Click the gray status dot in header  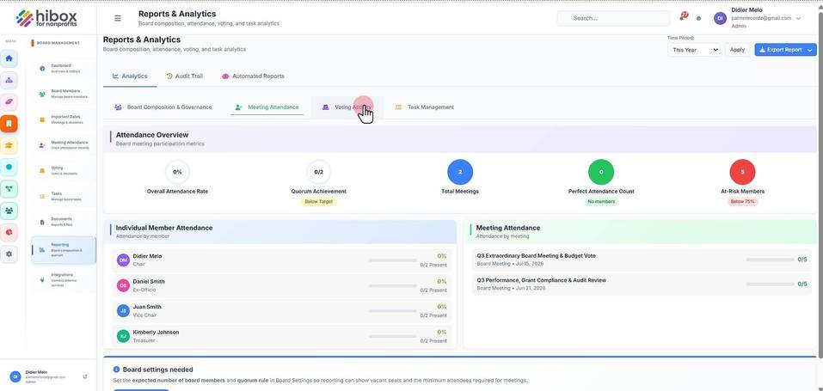pyautogui.click(x=698, y=18)
